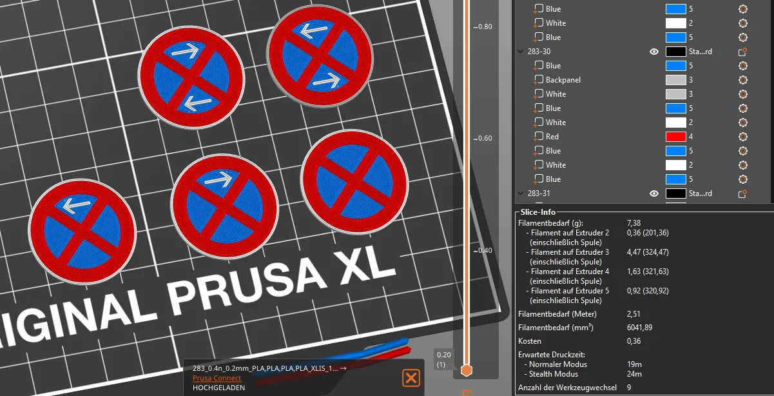Open the Prusa Connect link

tap(217, 378)
